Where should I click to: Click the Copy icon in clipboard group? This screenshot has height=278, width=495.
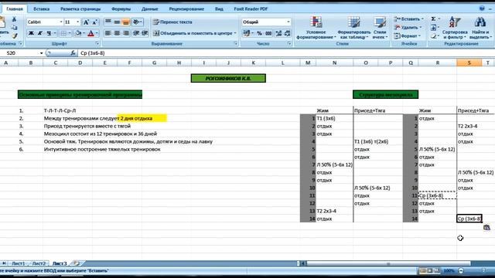[x=14, y=28]
